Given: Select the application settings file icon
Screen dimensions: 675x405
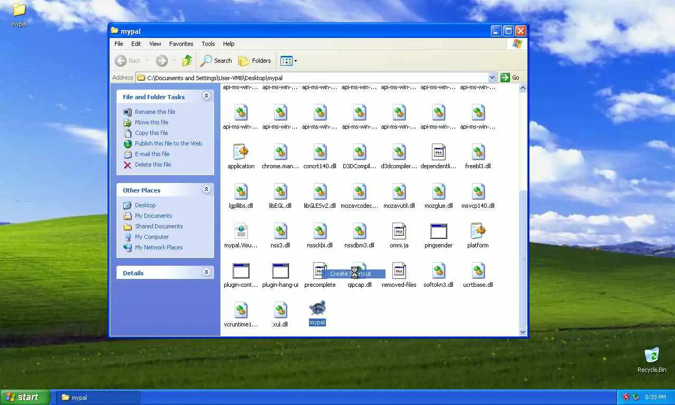Looking at the screenshot, I should coord(241,152).
